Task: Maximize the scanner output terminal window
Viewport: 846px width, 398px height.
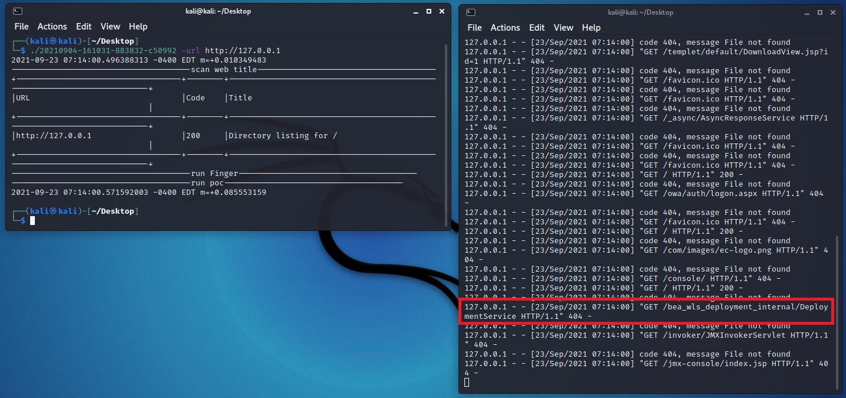Action: 428,11
